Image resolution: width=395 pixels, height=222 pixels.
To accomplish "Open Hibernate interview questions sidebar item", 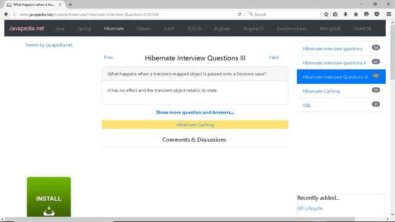I will click(x=341, y=49).
